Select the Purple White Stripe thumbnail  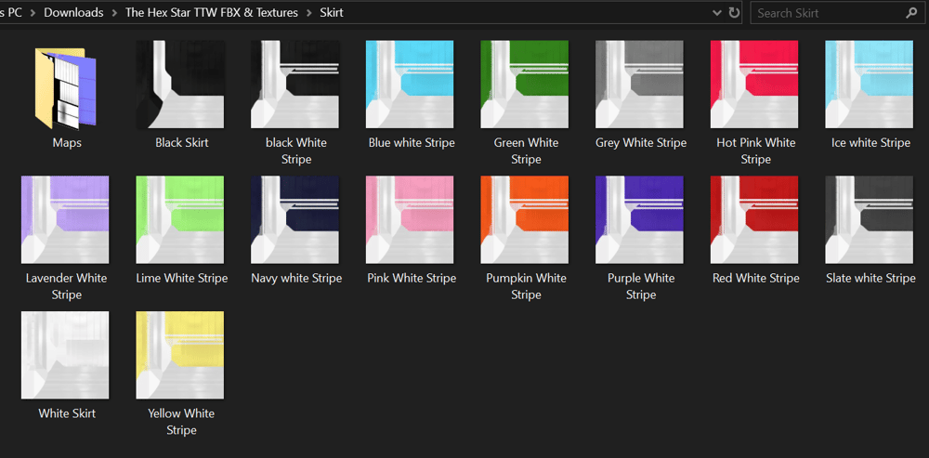pos(640,220)
